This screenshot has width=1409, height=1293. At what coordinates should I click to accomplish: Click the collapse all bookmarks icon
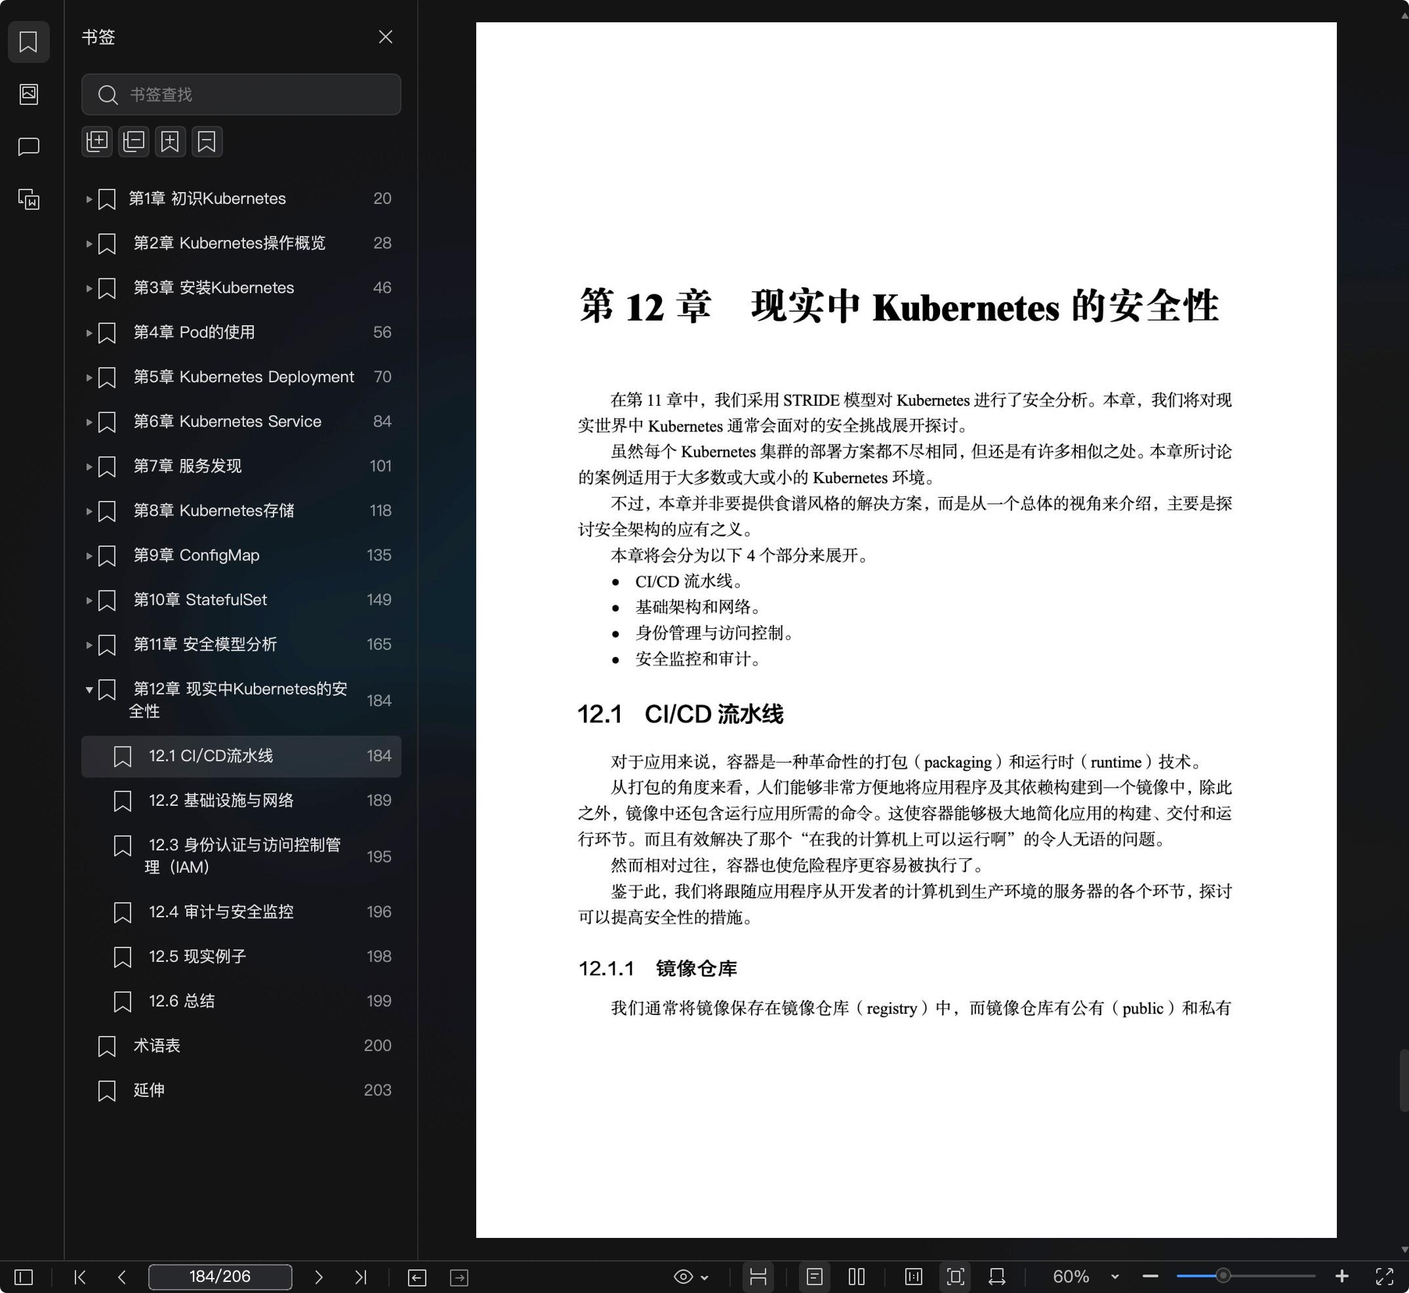tap(133, 142)
